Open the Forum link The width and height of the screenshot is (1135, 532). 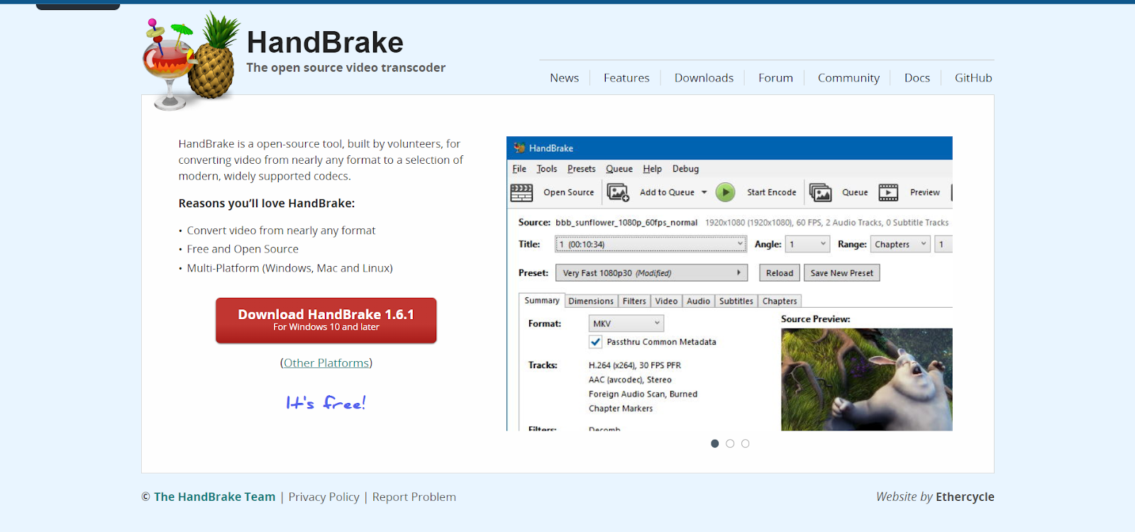(x=775, y=78)
